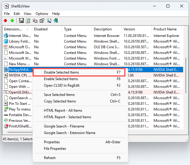Screen dimensions: 190x165
Task: Click the Microsoft O... row icon
Action: coord(6,47)
